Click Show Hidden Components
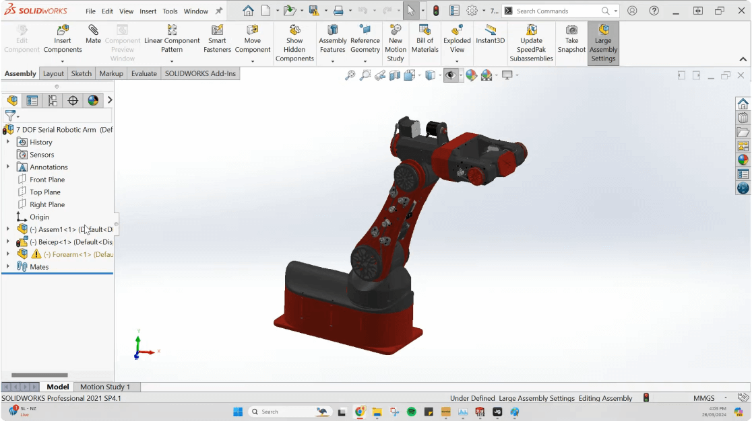The image size is (752, 421). (294, 44)
